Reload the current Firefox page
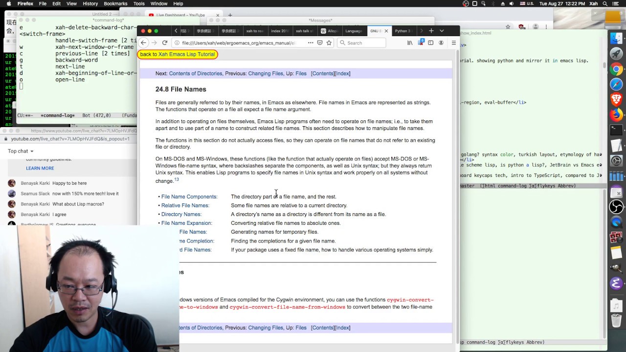Screen dimensions: 626x352 (165, 43)
